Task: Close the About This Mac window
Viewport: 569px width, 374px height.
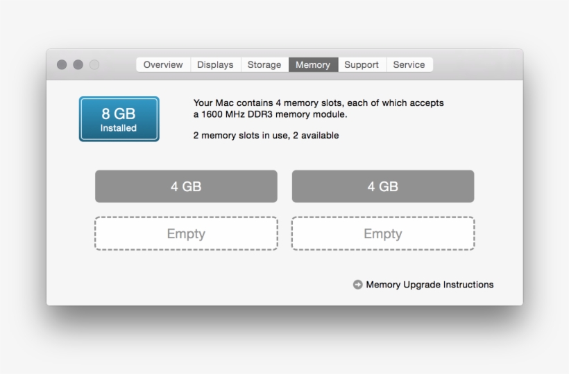Action: 62,64
